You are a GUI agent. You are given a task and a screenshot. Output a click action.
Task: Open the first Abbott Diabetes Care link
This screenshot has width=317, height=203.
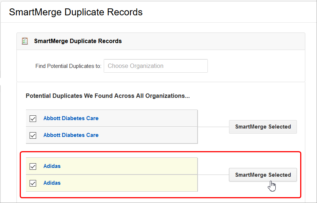click(x=71, y=118)
